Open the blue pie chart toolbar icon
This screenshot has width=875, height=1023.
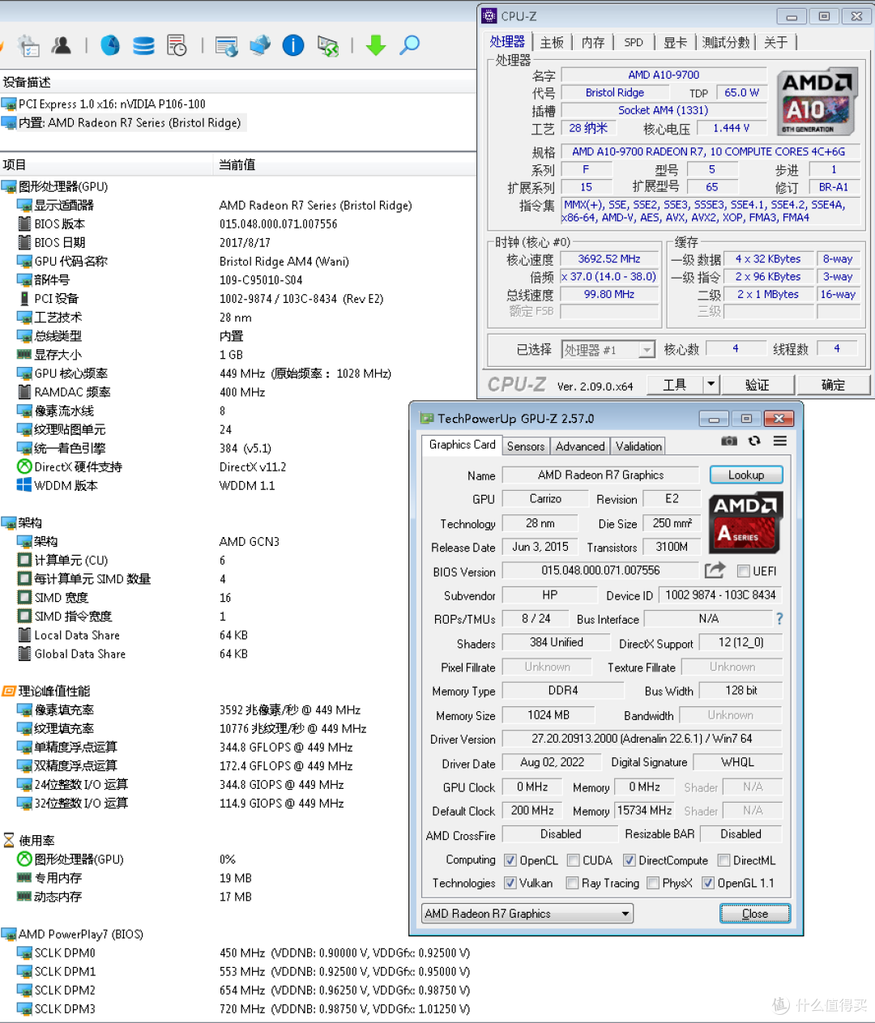[110, 45]
